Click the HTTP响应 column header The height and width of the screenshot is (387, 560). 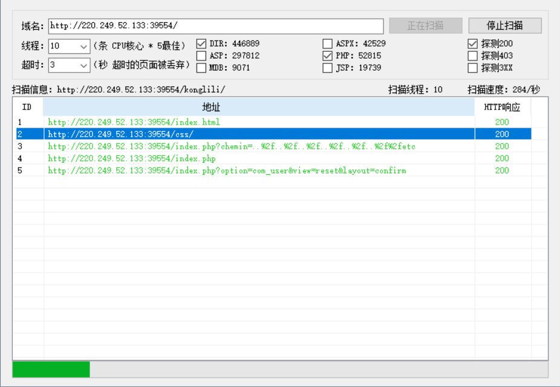tap(503, 106)
